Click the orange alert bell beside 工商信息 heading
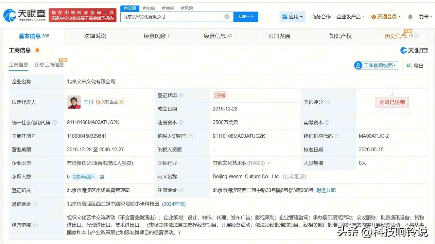 (37, 50)
